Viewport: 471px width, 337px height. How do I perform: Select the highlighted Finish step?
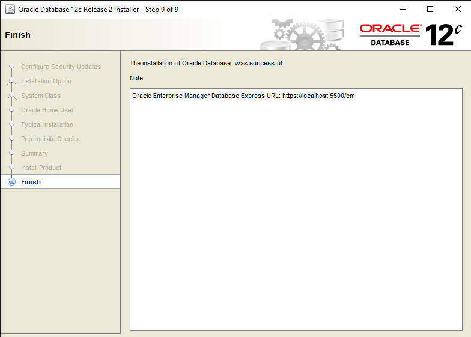tap(60, 181)
